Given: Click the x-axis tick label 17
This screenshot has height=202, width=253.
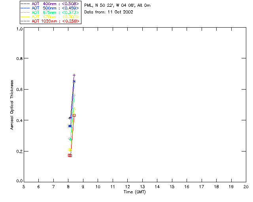Looking at the screenshot, I should coord(202,187).
